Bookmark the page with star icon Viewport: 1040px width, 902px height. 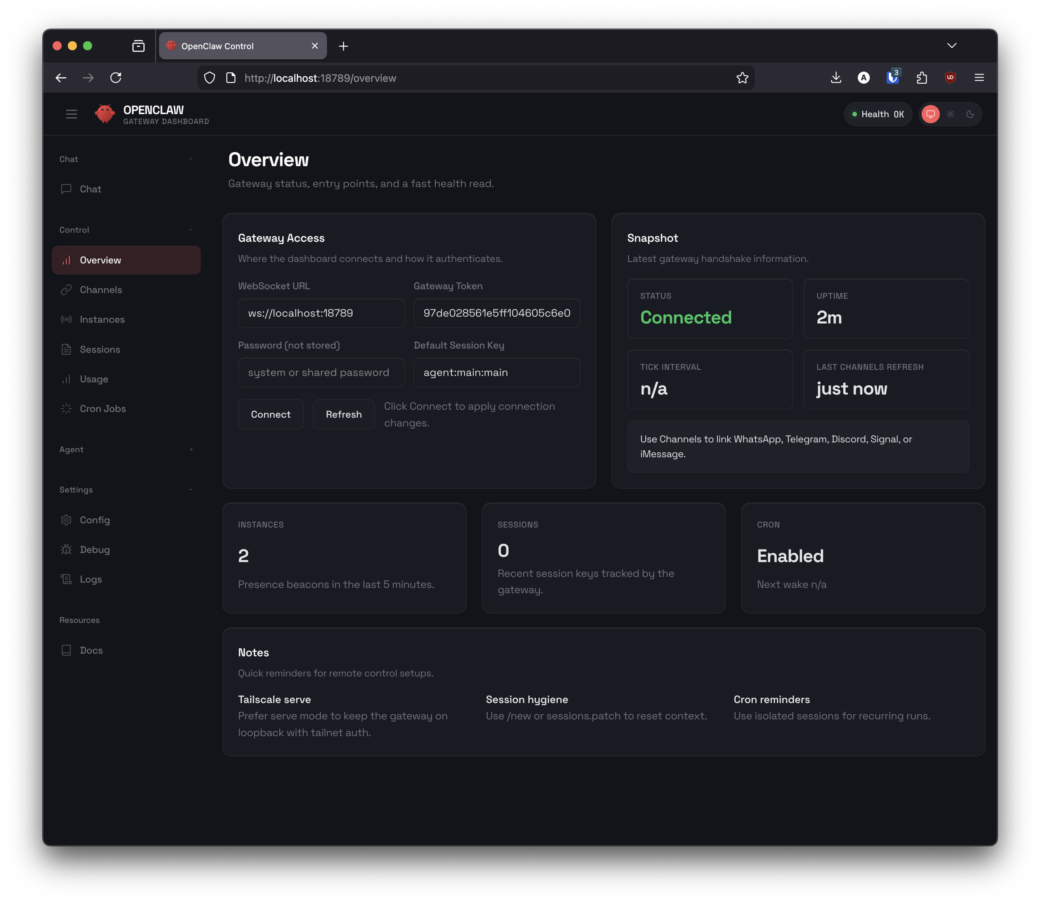pos(742,77)
